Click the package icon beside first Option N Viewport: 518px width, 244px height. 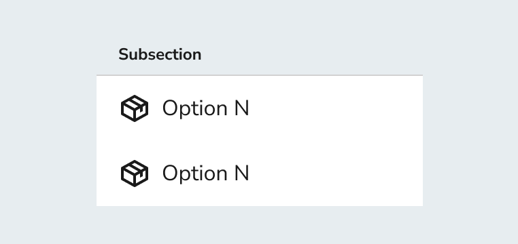(x=135, y=108)
